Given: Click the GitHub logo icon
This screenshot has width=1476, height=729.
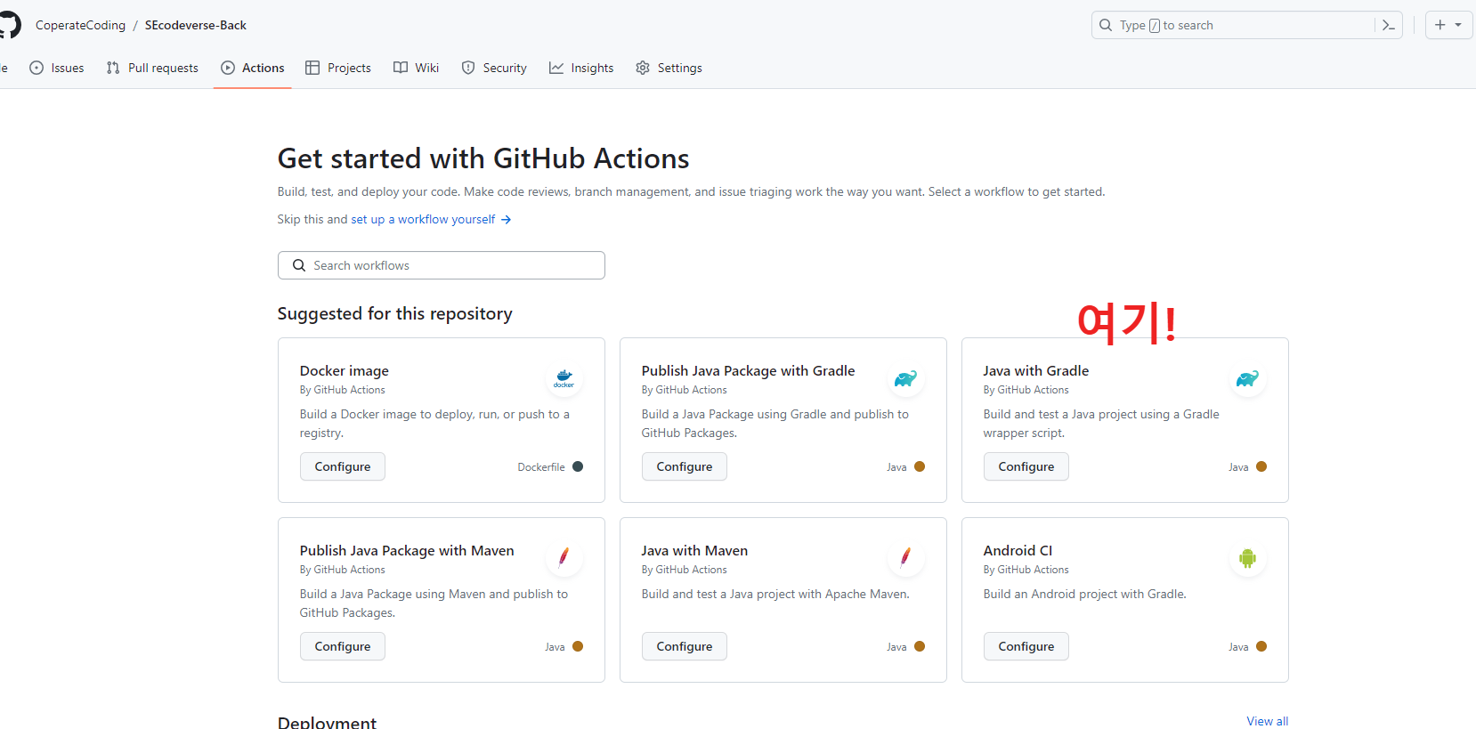Looking at the screenshot, I should tap(9, 25).
